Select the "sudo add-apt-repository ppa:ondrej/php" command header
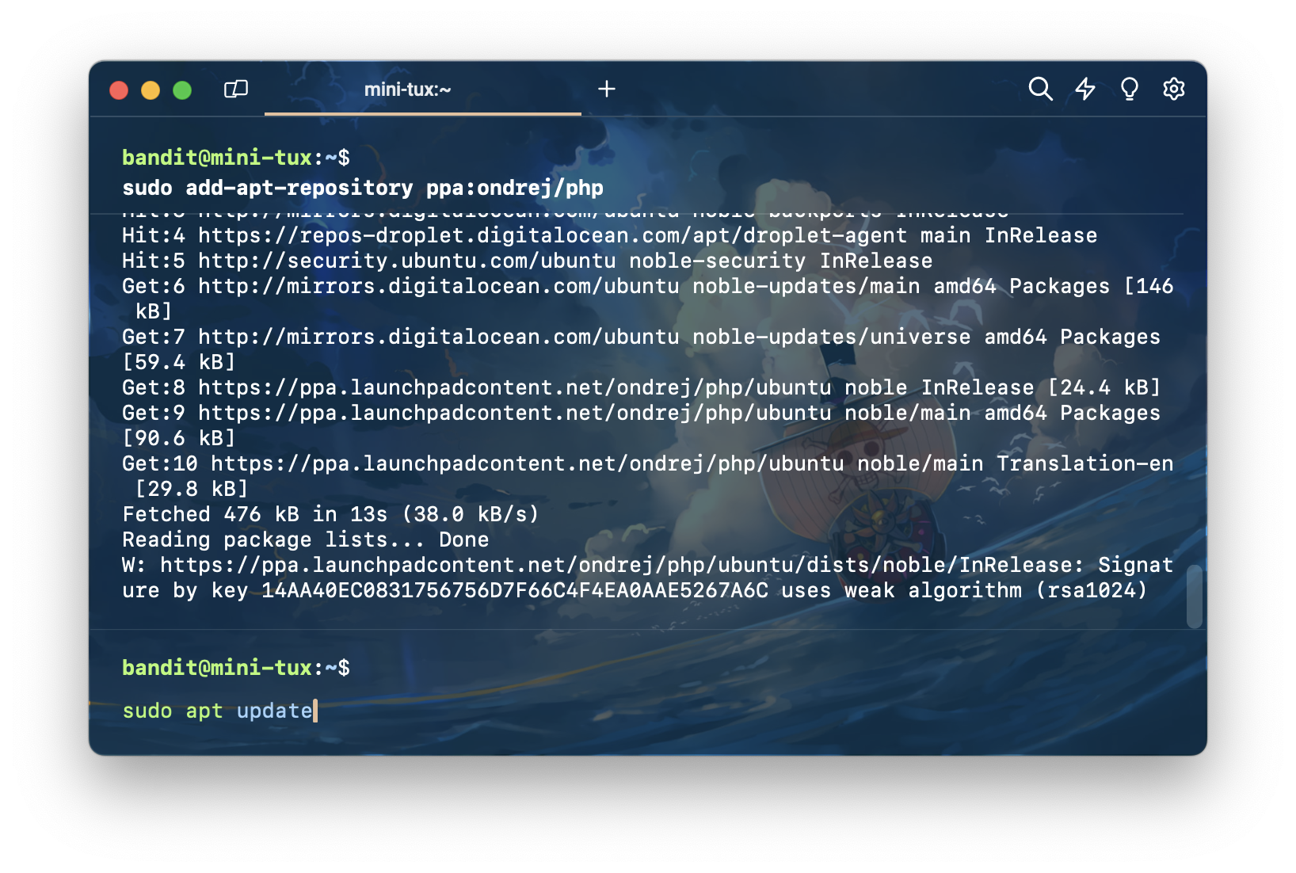 (363, 188)
